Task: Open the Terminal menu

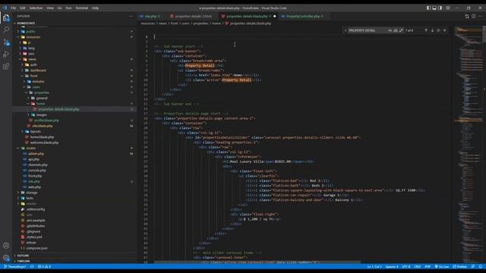Action: tap(81, 8)
